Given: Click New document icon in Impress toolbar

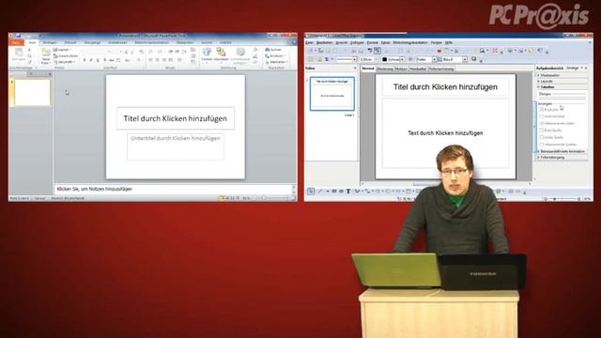Looking at the screenshot, I should click(x=311, y=51).
